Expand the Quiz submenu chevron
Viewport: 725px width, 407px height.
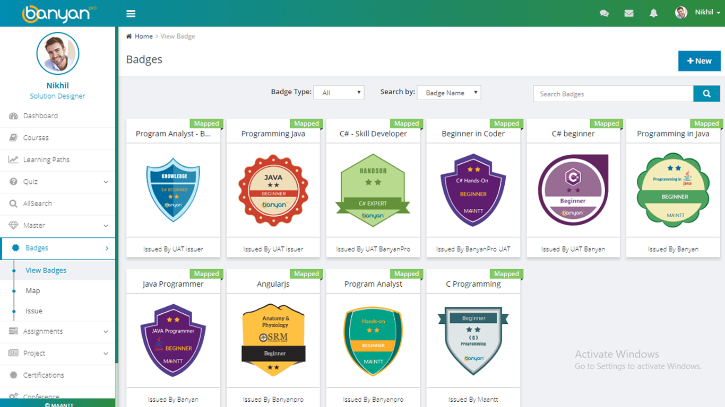(x=106, y=182)
